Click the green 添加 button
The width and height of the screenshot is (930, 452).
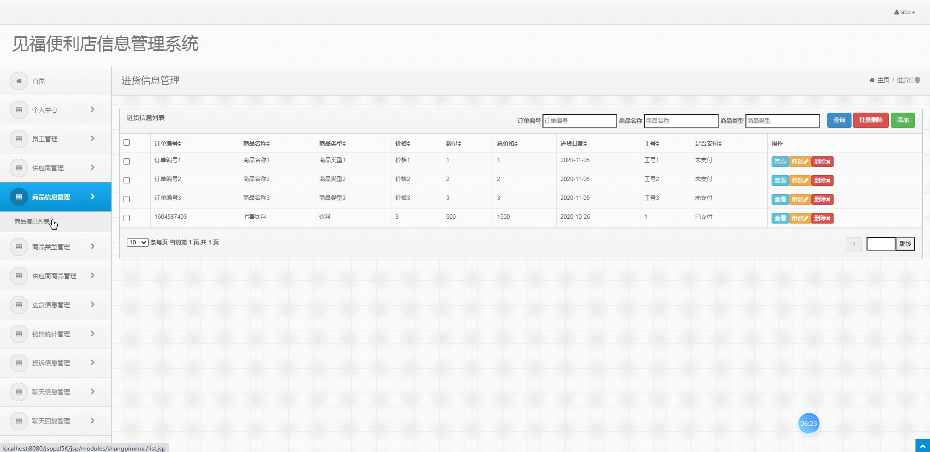point(902,120)
